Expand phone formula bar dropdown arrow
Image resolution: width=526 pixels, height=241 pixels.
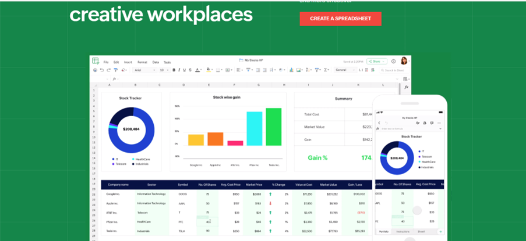coord(440,129)
